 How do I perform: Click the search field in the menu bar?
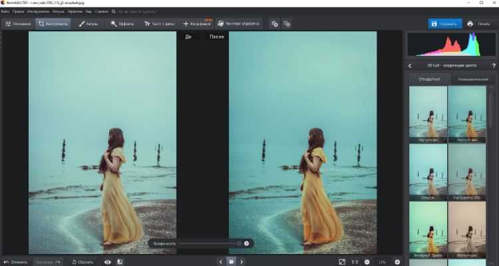coord(137,11)
